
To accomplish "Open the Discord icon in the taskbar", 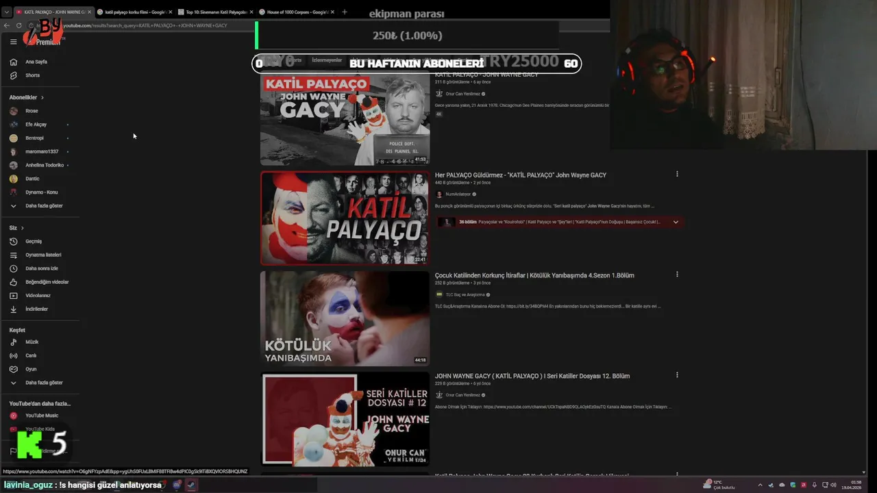I will point(177,485).
